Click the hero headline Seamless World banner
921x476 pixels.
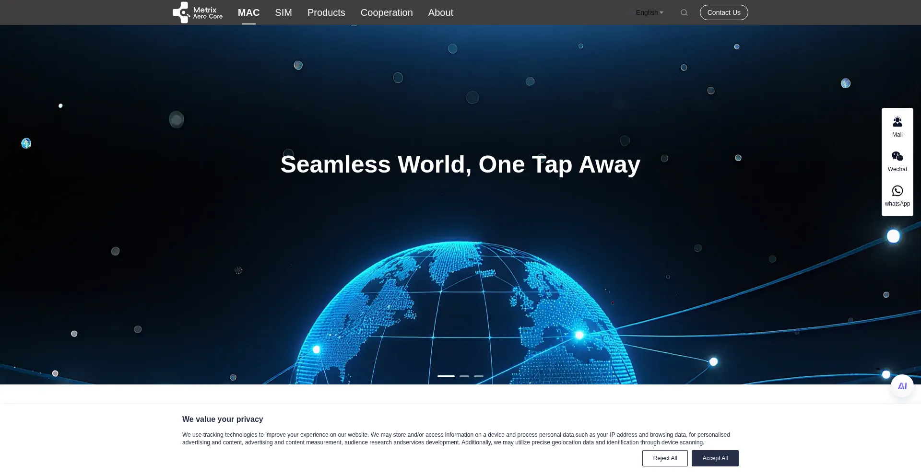(460, 164)
